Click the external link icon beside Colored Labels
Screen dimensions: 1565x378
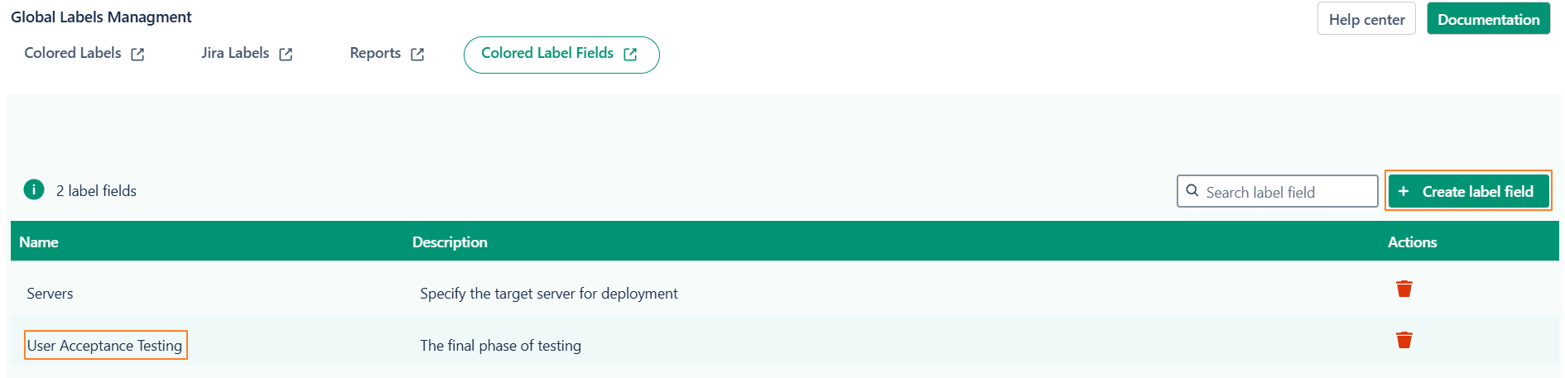[x=137, y=55]
